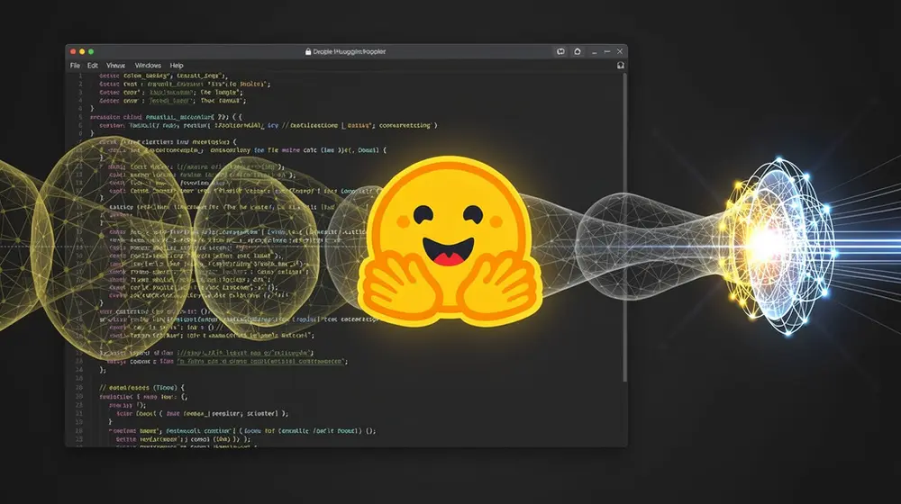Open the Windows menu
The width and height of the screenshot is (901, 504).
coord(148,66)
